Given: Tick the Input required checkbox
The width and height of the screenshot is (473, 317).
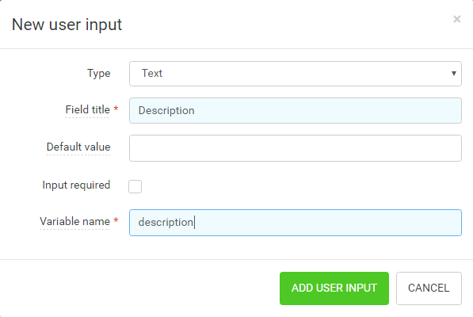Looking at the screenshot, I should [x=135, y=186].
